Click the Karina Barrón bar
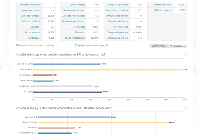The width and height of the screenshot is (202, 134). point(43,81)
